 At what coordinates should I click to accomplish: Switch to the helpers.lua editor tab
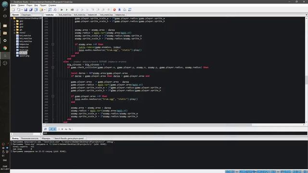point(120,15)
